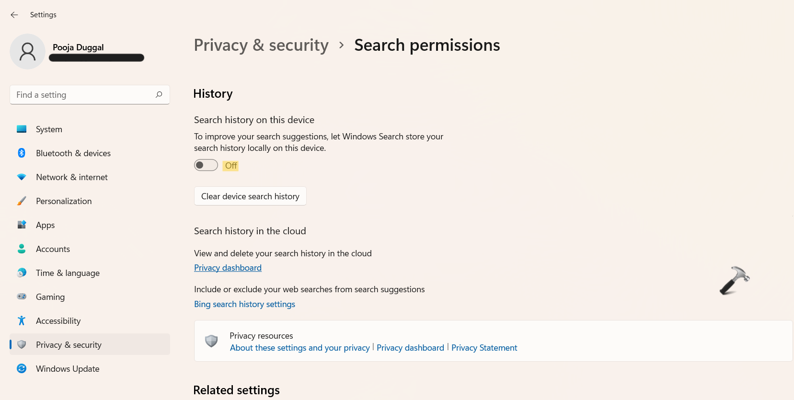This screenshot has height=400, width=794.
Task: Open the System settings section
Action: click(49, 129)
